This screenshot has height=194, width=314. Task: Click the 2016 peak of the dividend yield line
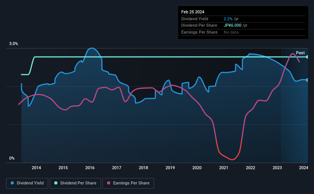[92, 48]
